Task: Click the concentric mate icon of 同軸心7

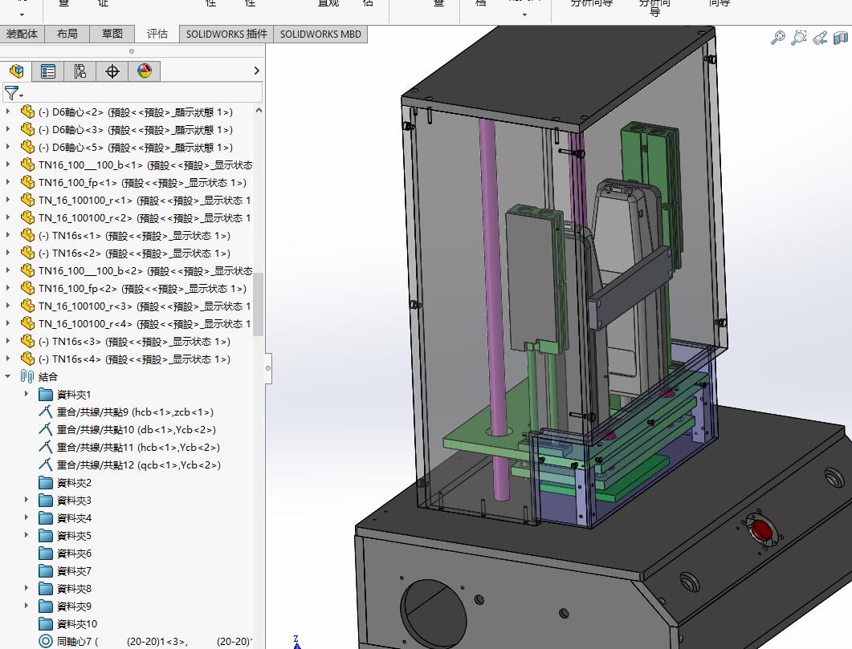Action: tap(46, 642)
